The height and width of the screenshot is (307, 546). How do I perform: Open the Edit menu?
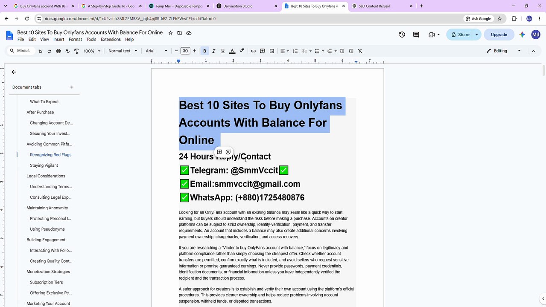coord(32,39)
